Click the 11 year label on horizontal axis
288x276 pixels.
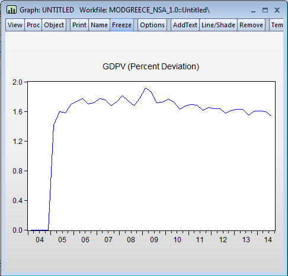click(x=200, y=240)
